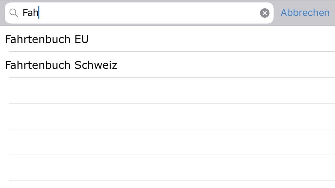This screenshot has width=335, height=188.
Task: Click the gray circular clear button in the search box
Action: (265, 13)
